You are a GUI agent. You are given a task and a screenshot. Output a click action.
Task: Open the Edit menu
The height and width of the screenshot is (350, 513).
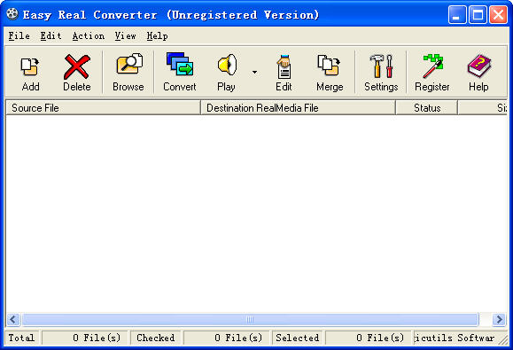click(51, 36)
